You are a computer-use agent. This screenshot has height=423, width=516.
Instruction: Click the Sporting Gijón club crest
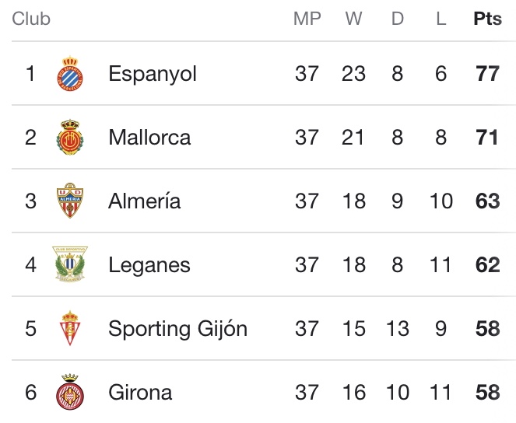point(70,329)
